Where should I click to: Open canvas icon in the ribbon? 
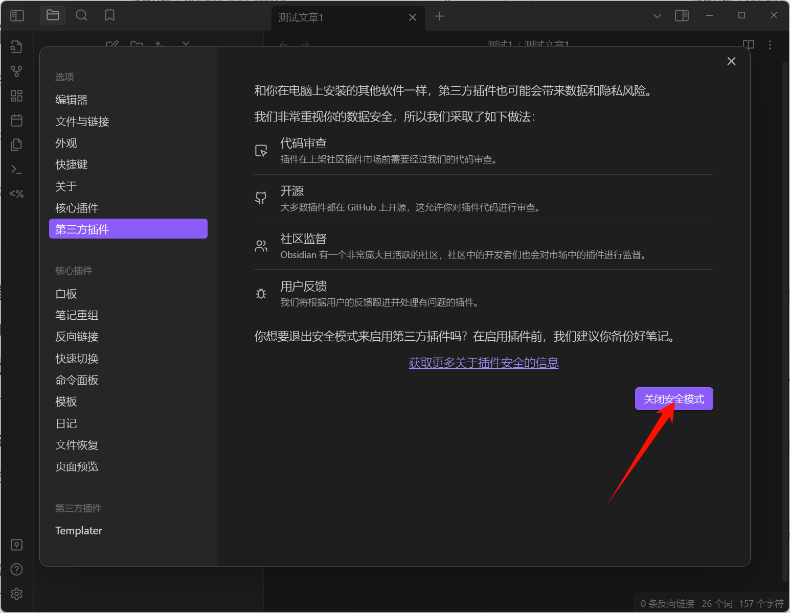[x=16, y=96]
